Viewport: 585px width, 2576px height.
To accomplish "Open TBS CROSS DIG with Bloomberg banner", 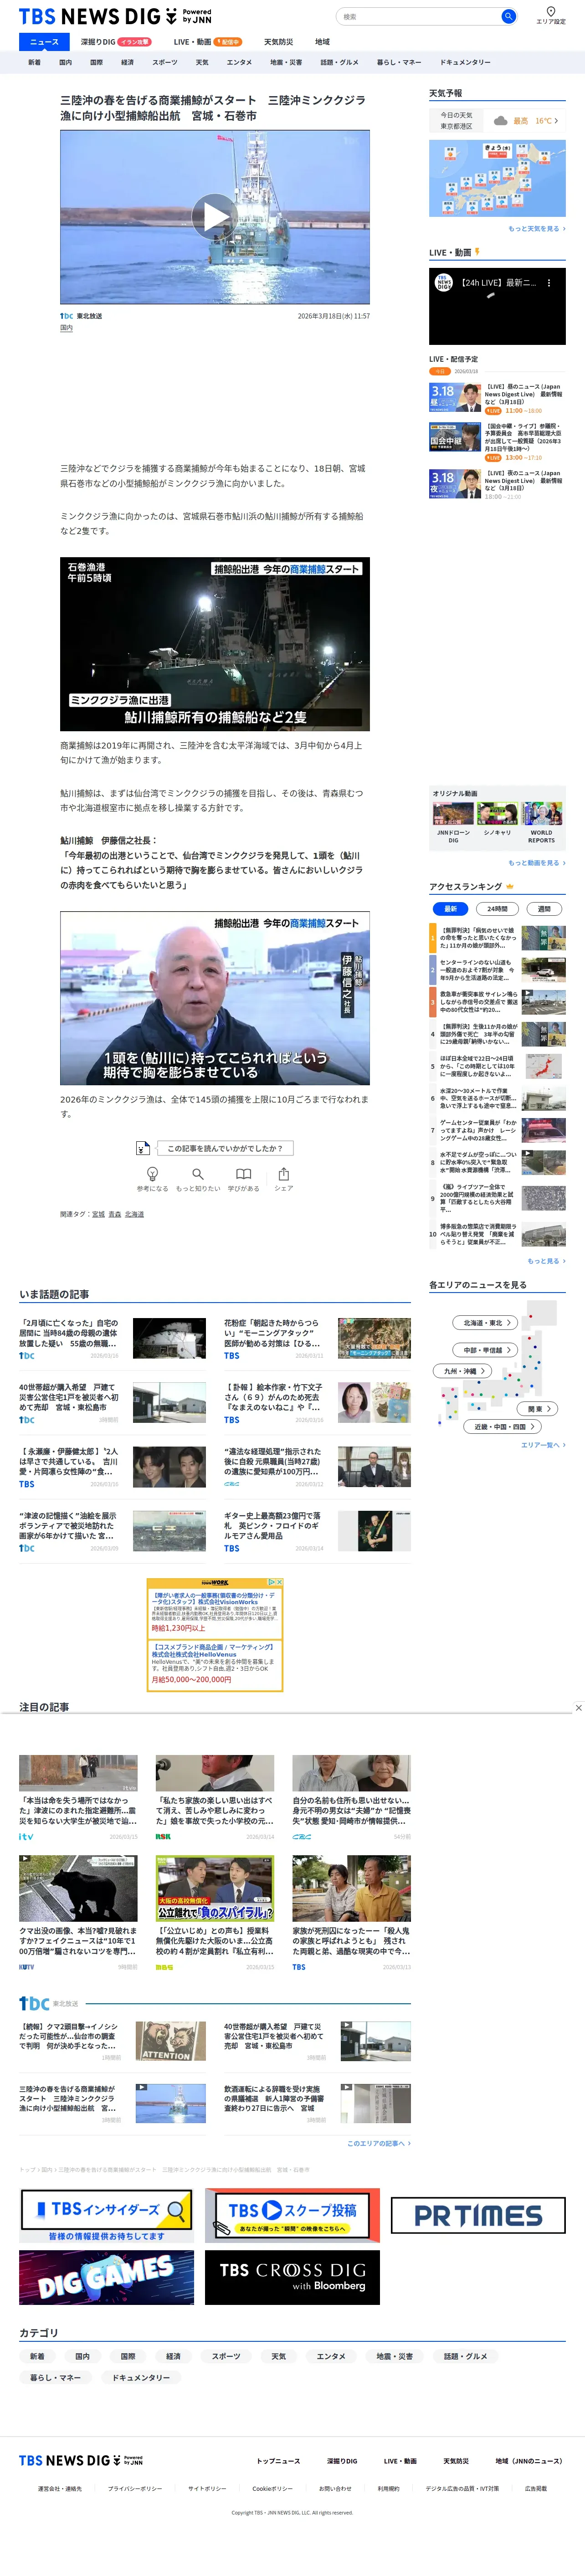I will point(293,2276).
